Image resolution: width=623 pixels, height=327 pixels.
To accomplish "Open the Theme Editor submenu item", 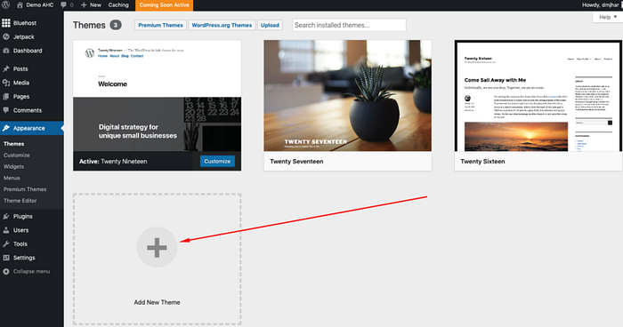I will (20, 201).
